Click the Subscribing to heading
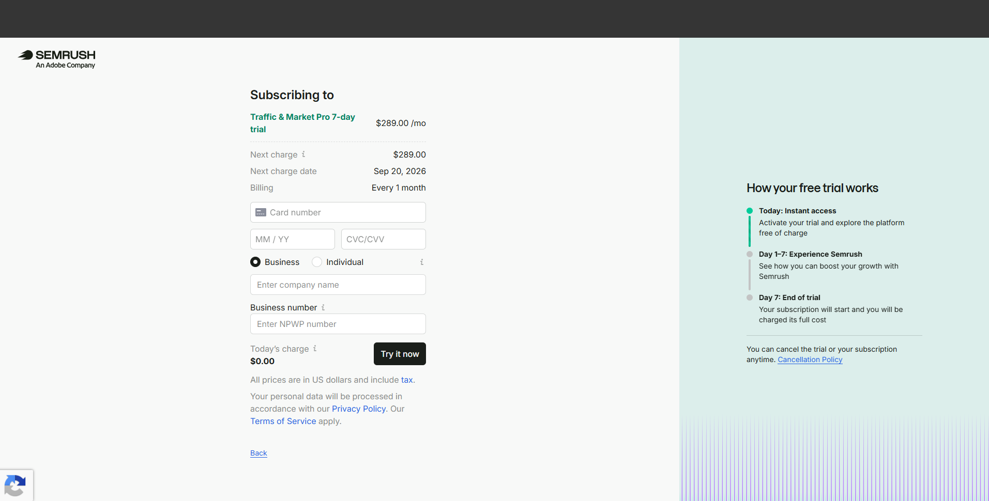This screenshot has width=989, height=501. 292,95
